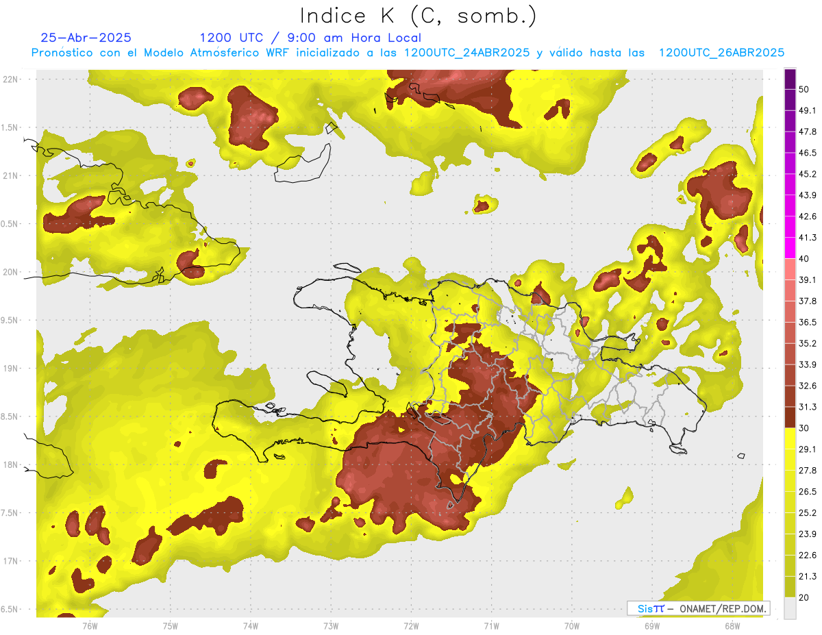The image size is (822, 635).
Task: Click the legend value '45.2'
Action: (x=807, y=174)
